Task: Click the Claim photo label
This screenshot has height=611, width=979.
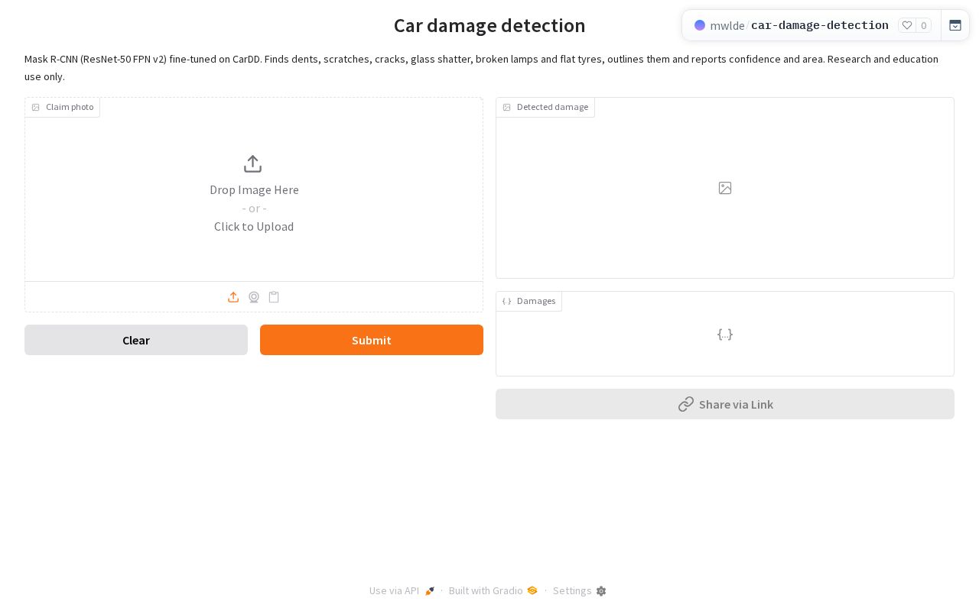Action: click(63, 107)
